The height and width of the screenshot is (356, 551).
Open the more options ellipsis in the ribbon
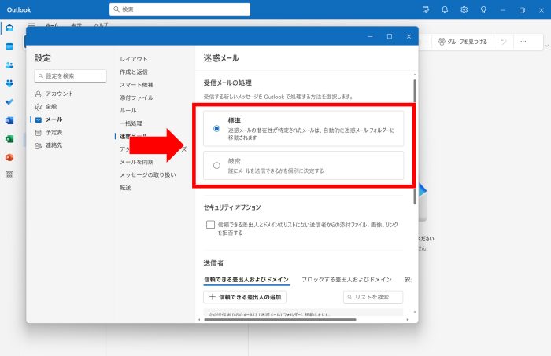pos(523,42)
